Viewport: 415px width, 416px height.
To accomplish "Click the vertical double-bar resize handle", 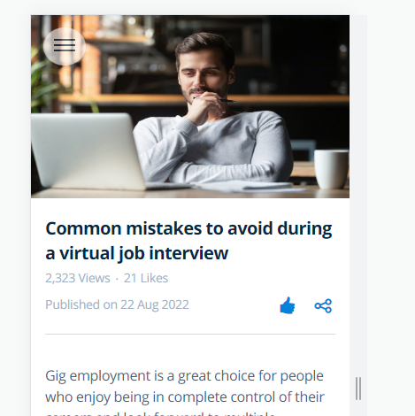I will coord(358,389).
